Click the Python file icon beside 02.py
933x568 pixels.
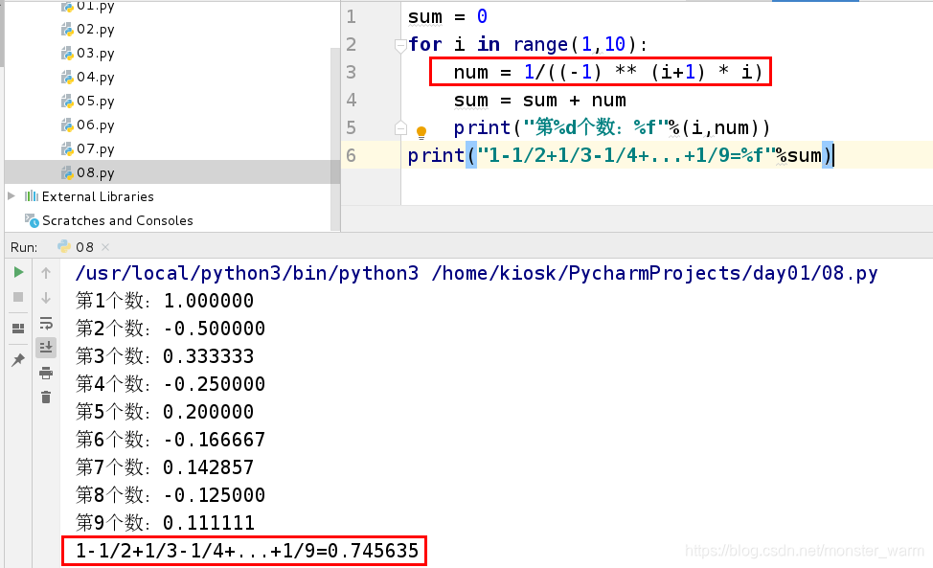(67, 30)
